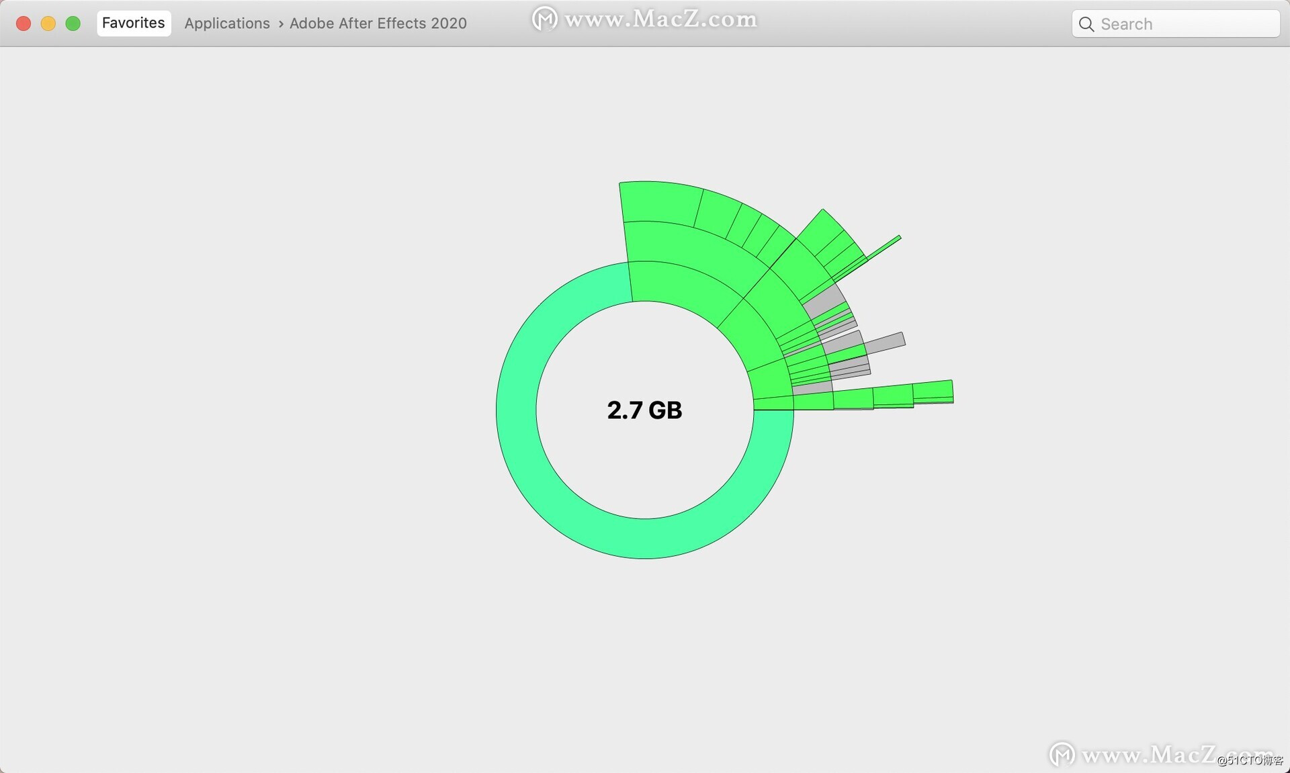
Task: Click the Favorites button
Action: (x=134, y=23)
